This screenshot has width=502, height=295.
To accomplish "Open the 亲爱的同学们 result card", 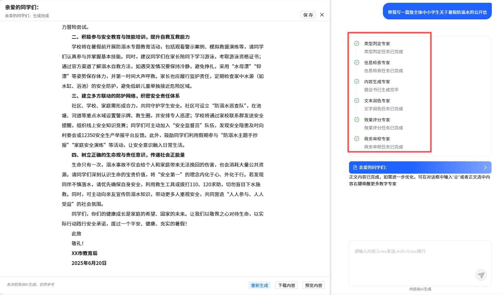I will click(x=420, y=167).
